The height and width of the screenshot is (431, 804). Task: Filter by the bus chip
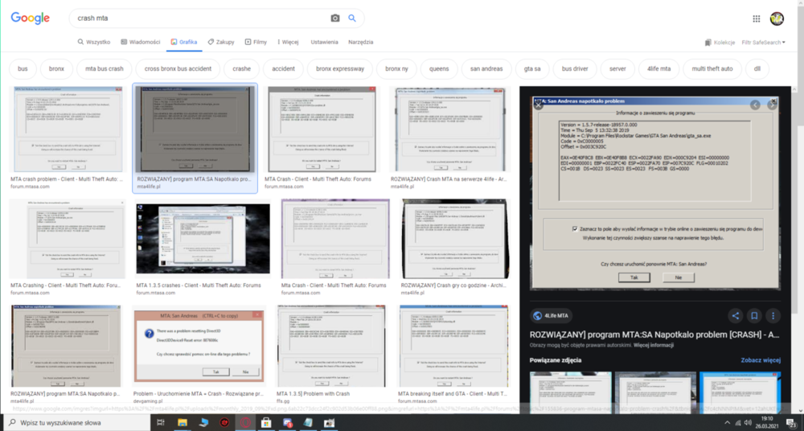click(23, 69)
